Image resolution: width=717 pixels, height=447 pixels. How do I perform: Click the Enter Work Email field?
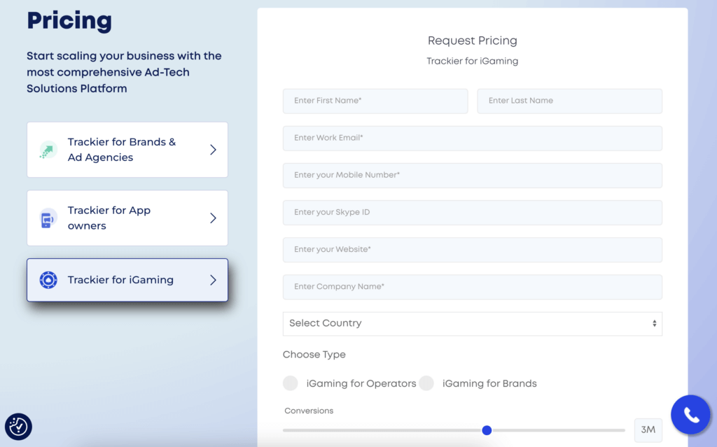[x=473, y=138]
